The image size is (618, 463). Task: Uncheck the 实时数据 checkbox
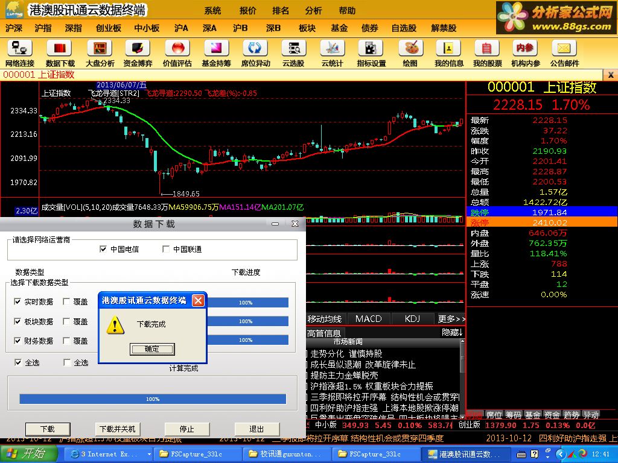coord(18,301)
